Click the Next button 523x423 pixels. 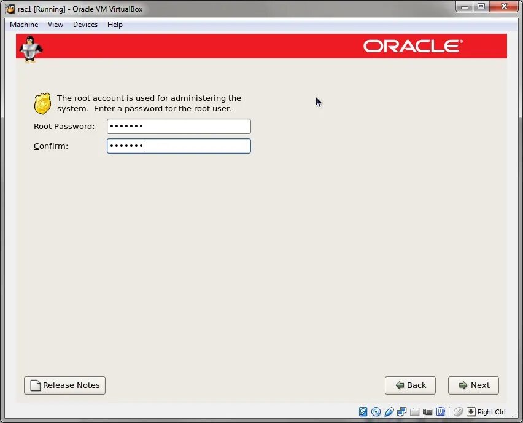point(473,385)
